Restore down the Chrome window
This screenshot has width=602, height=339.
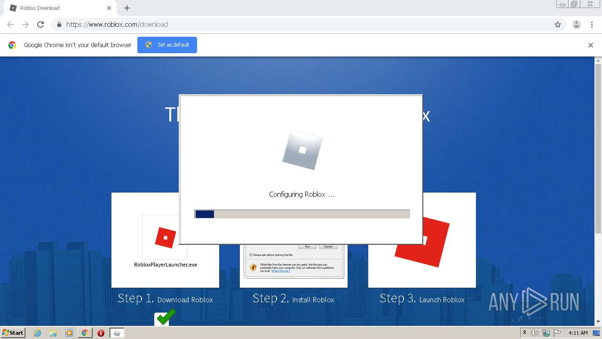(x=574, y=4)
